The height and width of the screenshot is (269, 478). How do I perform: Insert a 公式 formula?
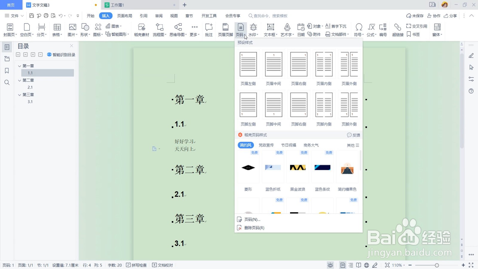click(x=371, y=30)
